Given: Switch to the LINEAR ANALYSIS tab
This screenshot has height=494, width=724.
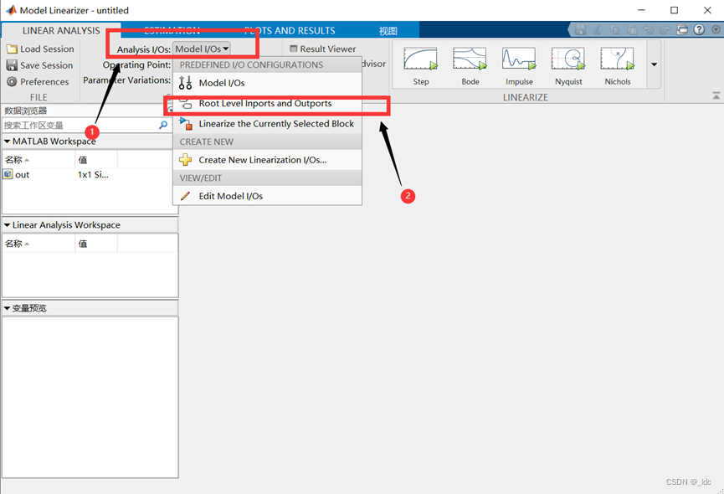Looking at the screenshot, I should click(61, 30).
